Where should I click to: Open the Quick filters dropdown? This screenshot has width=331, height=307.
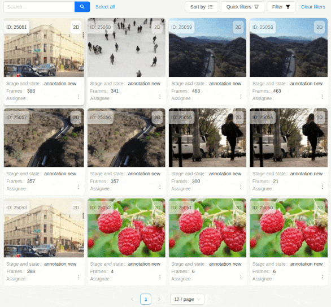pos(242,7)
